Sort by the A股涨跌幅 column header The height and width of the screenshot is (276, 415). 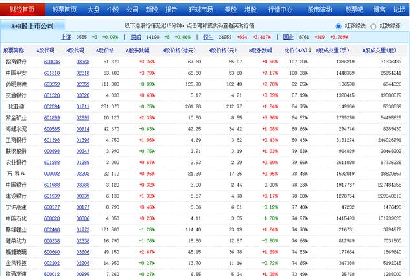(137, 51)
